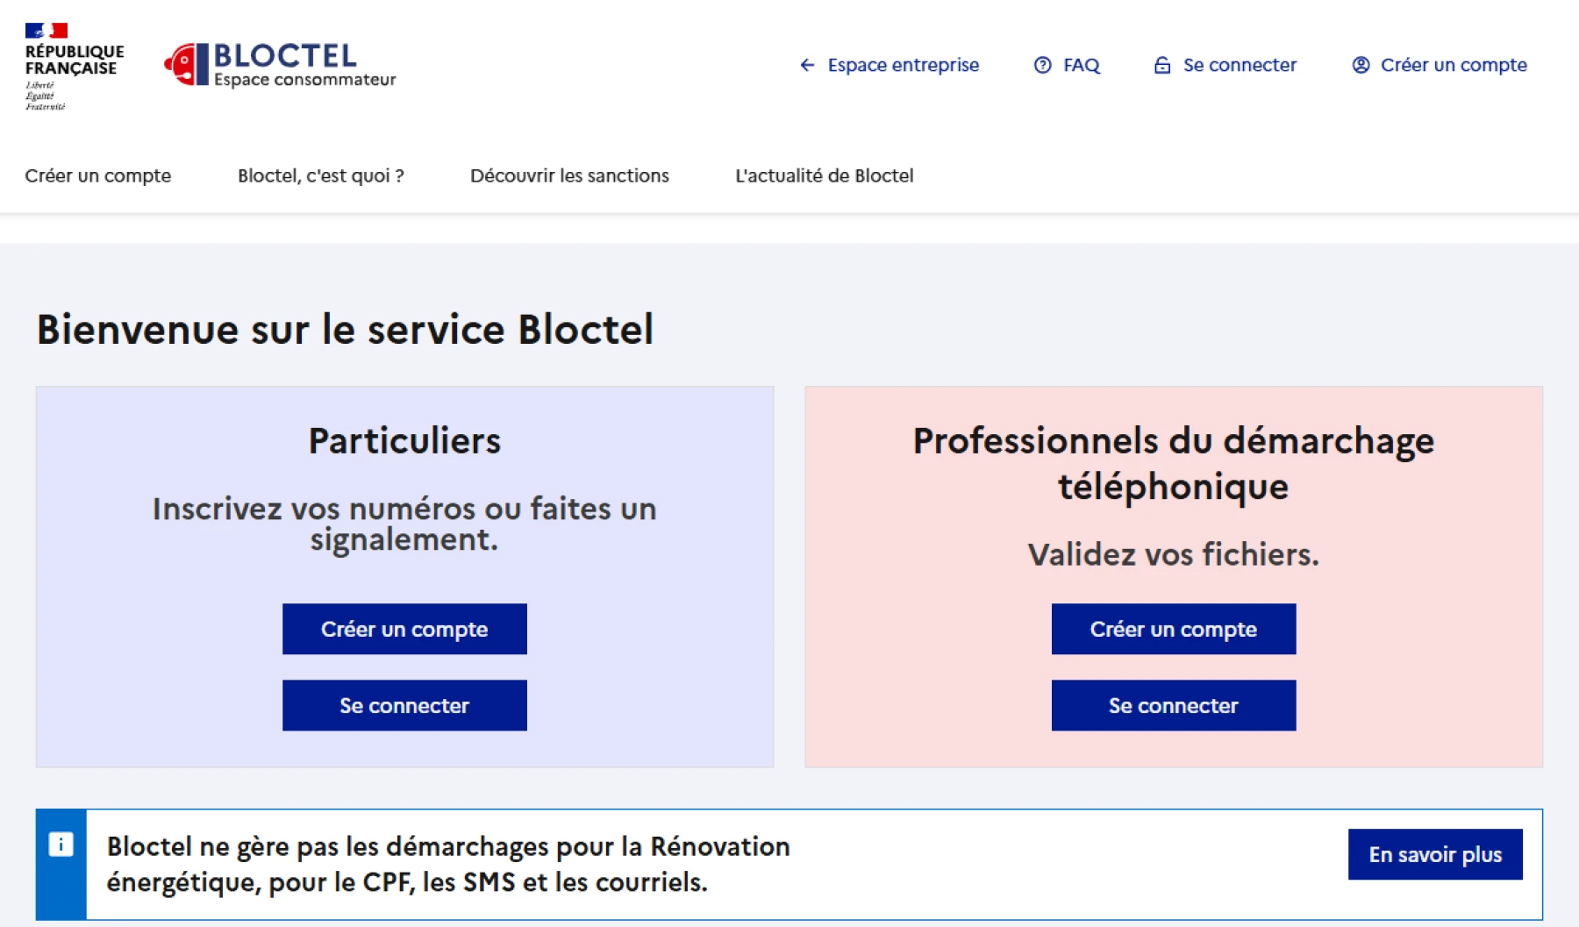Viewport: 1579px width, 927px height.
Task: Click the FAQ question mark icon
Action: click(x=1042, y=65)
